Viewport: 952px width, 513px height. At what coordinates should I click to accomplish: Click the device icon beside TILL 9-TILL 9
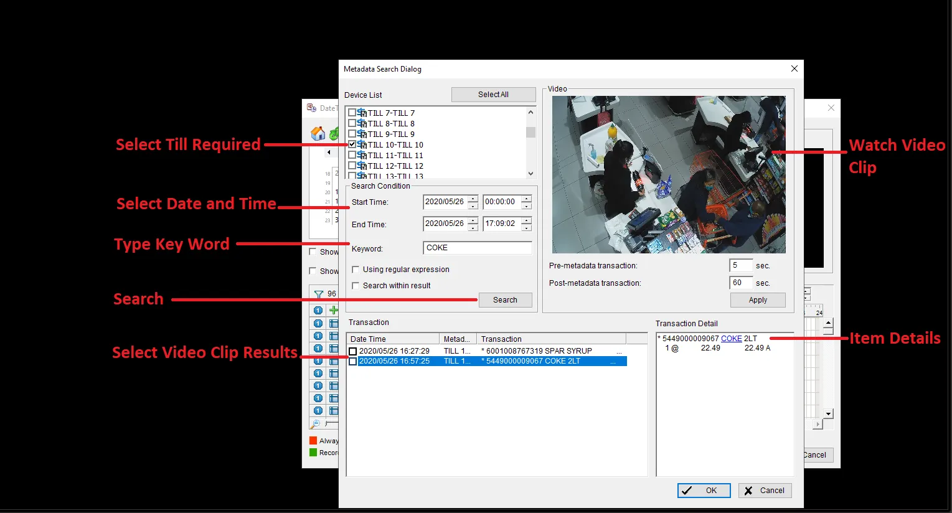[362, 134]
